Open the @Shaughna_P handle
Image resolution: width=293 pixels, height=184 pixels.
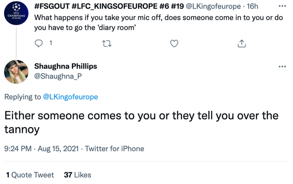pyautogui.click(x=58, y=76)
